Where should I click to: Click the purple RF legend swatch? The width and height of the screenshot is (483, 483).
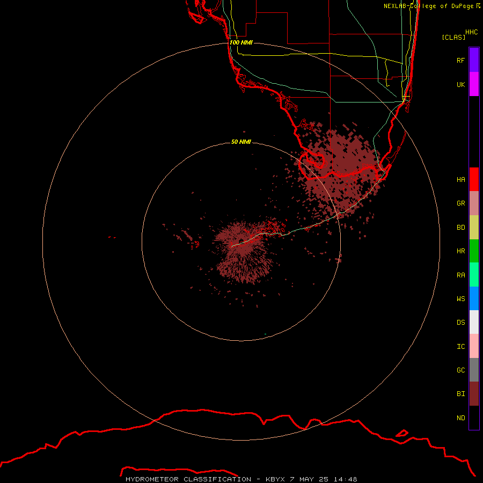pyautogui.click(x=474, y=60)
